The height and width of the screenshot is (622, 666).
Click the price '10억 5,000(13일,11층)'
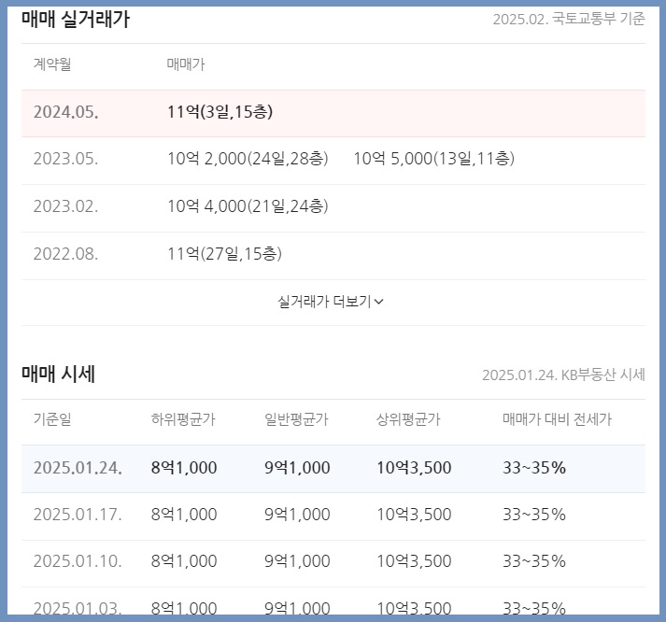click(x=434, y=159)
